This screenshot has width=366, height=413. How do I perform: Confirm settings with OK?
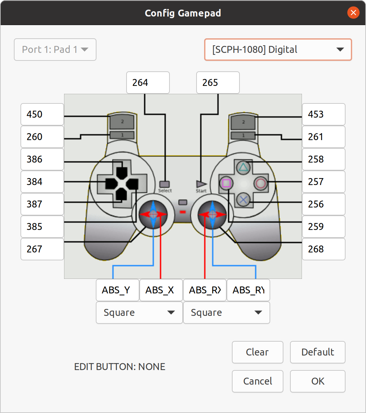click(318, 381)
